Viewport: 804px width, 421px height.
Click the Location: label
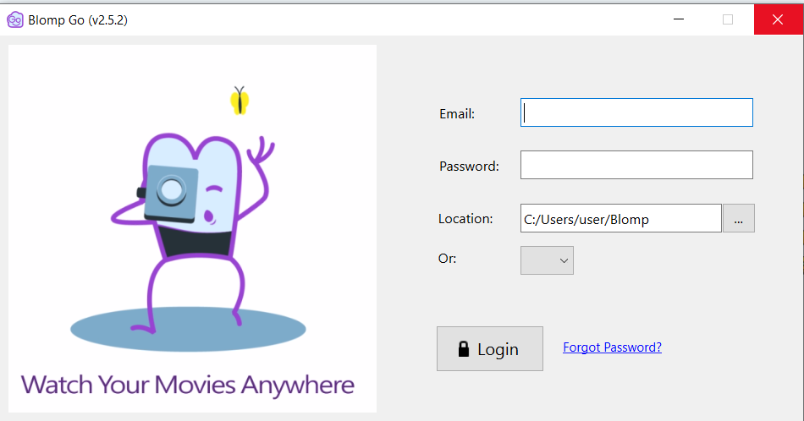(x=465, y=219)
